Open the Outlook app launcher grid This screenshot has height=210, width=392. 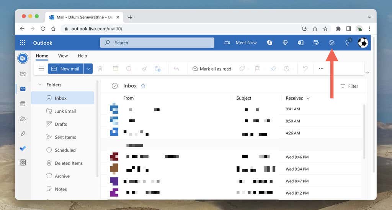tap(23, 43)
